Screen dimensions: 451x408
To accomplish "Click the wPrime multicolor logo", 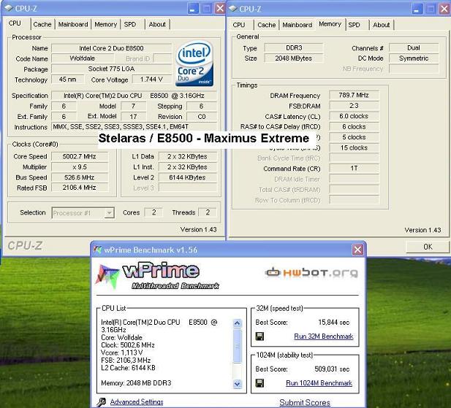I will click(x=107, y=276).
